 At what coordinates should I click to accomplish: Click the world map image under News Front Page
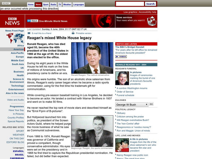15,38
